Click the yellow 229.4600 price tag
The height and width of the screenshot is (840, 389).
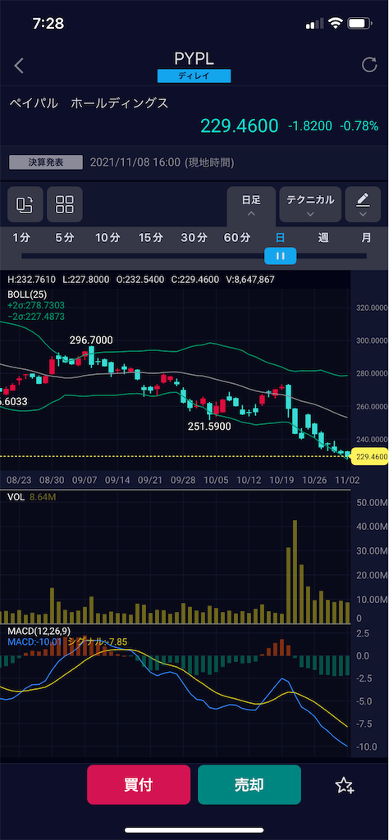pyautogui.click(x=369, y=456)
